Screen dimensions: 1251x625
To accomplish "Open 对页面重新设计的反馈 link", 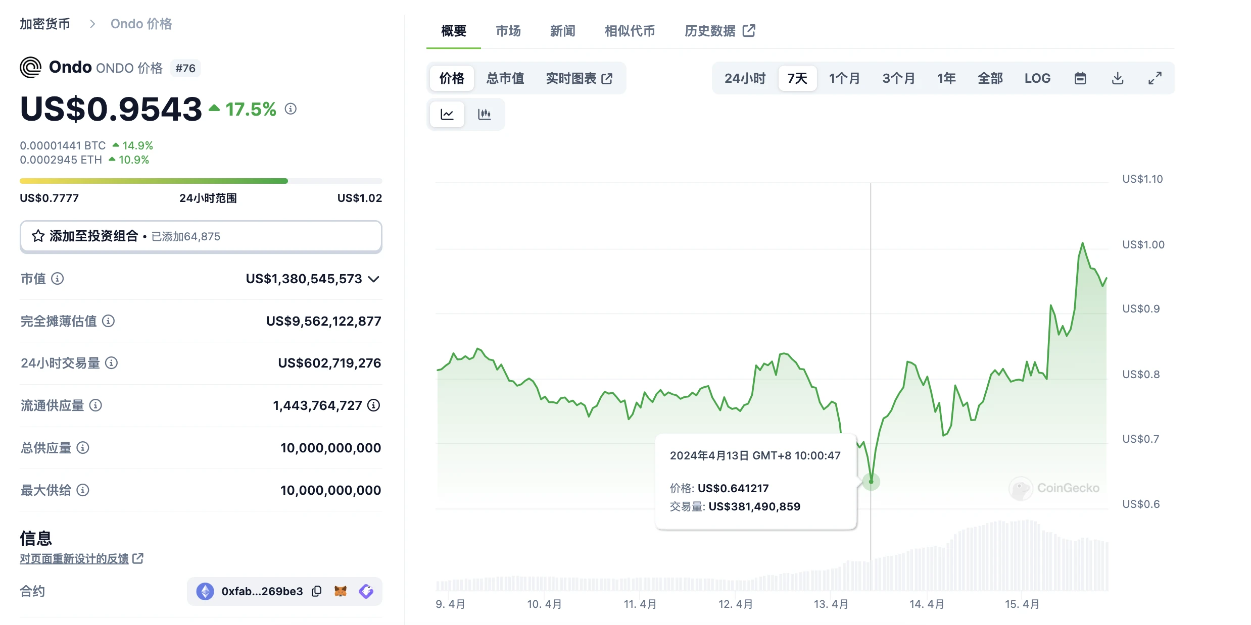I will 75,559.
